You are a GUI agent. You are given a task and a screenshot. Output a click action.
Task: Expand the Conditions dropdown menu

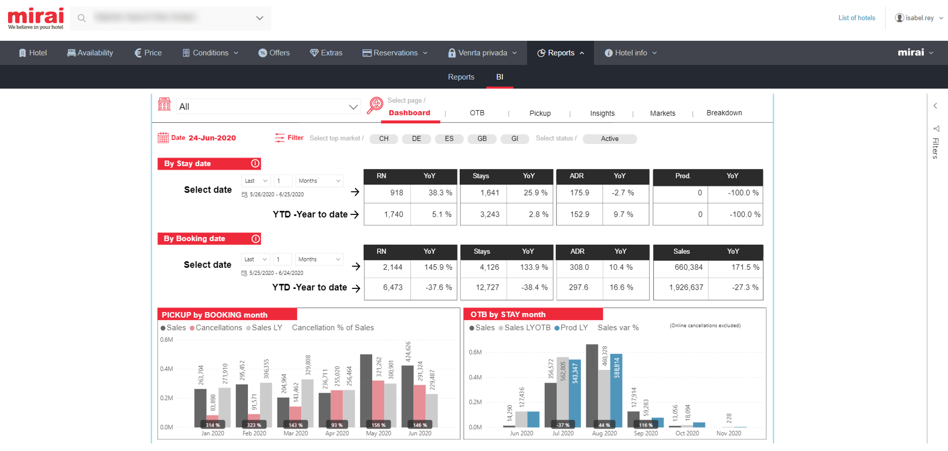pos(210,53)
